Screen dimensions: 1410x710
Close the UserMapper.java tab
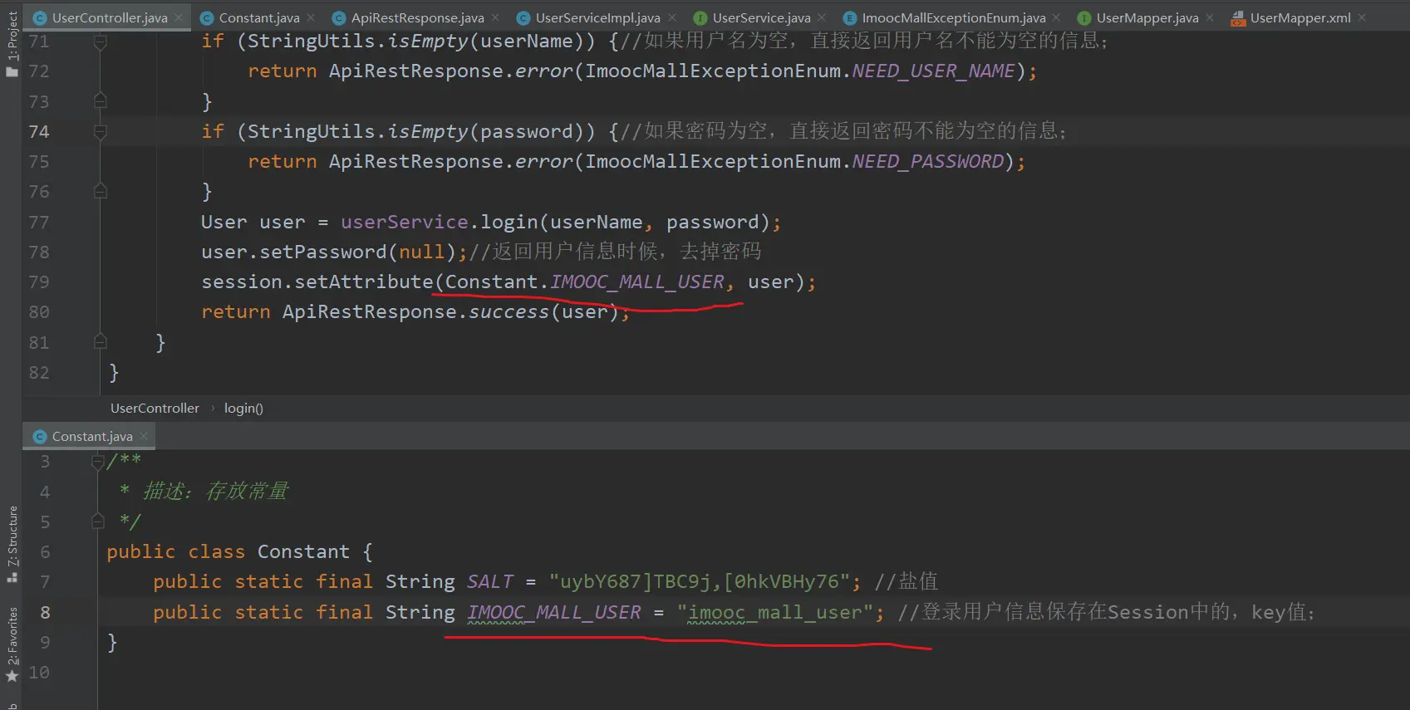tap(1210, 17)
